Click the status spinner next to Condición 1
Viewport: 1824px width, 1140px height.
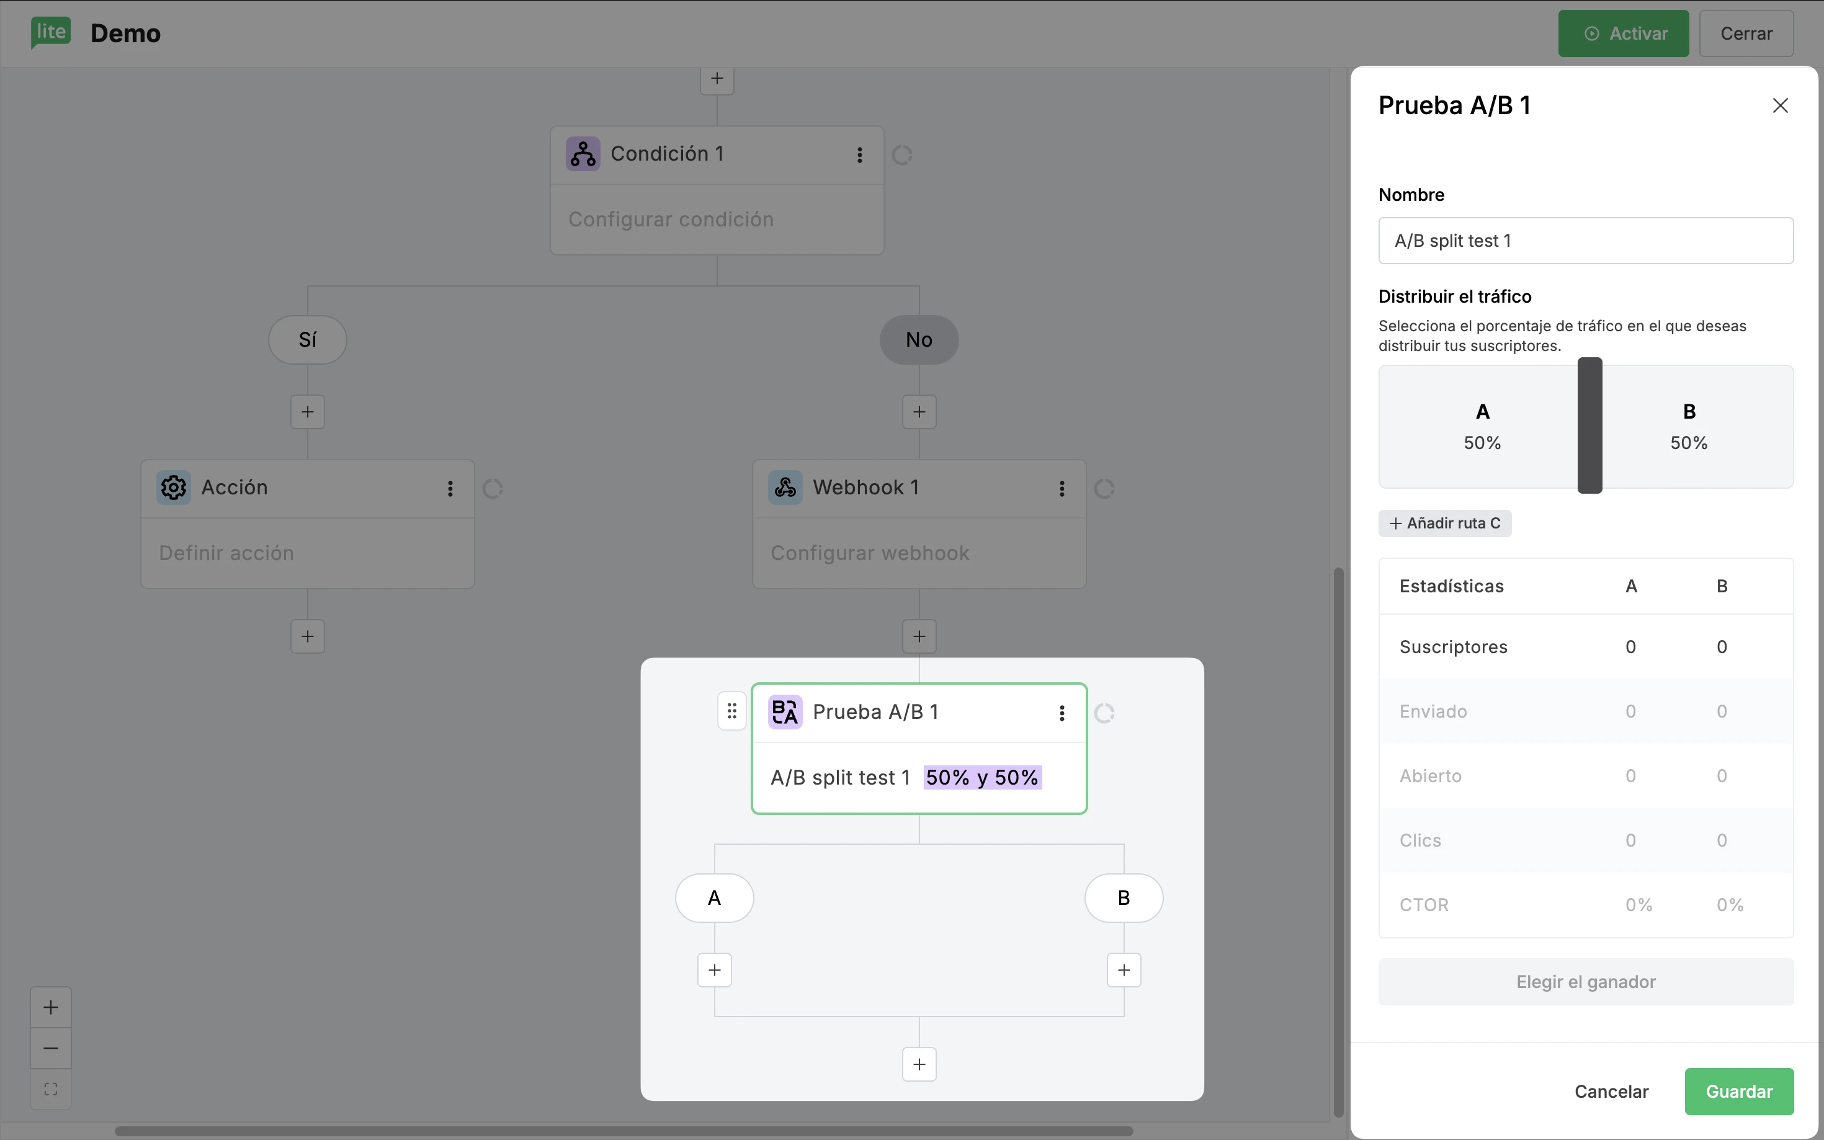(x=902, y=155)
